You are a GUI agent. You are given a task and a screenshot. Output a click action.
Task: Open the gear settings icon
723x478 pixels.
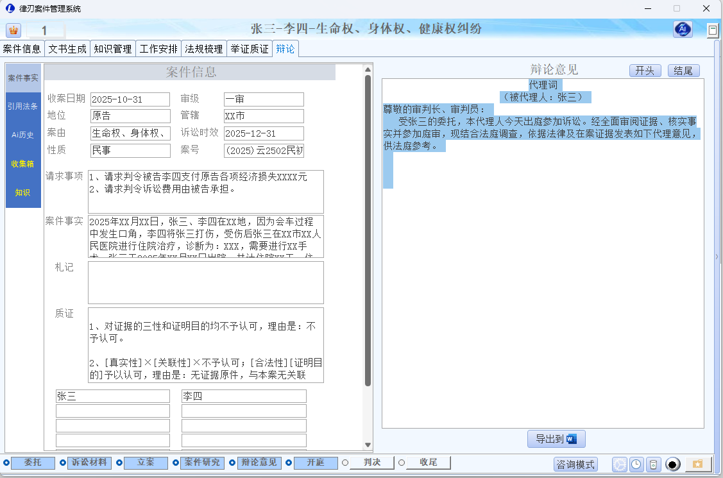619,465
